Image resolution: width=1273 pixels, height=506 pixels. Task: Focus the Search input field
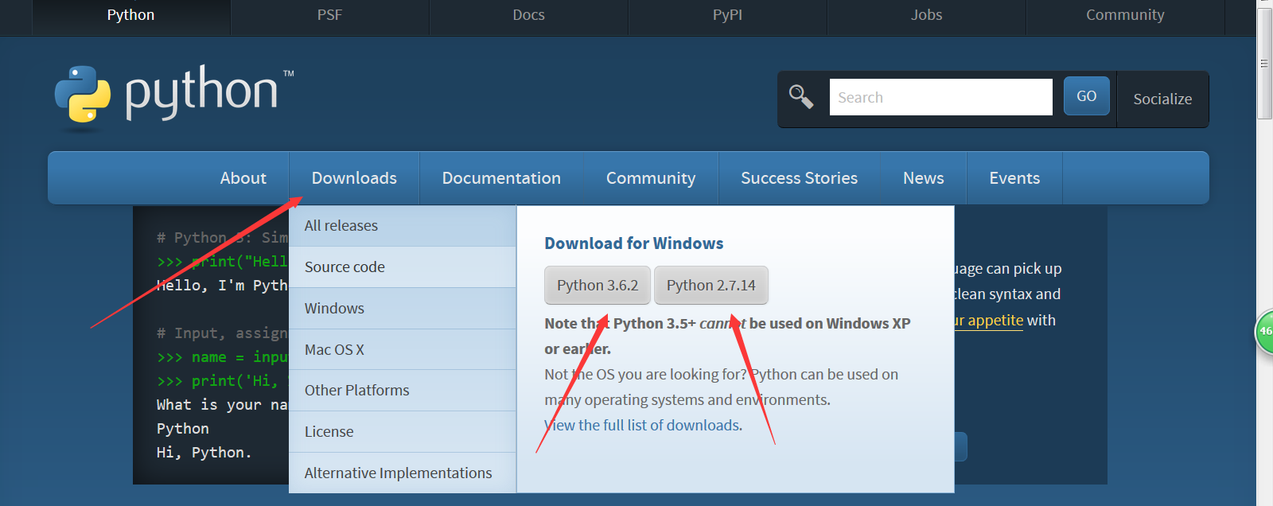(940, 97)
